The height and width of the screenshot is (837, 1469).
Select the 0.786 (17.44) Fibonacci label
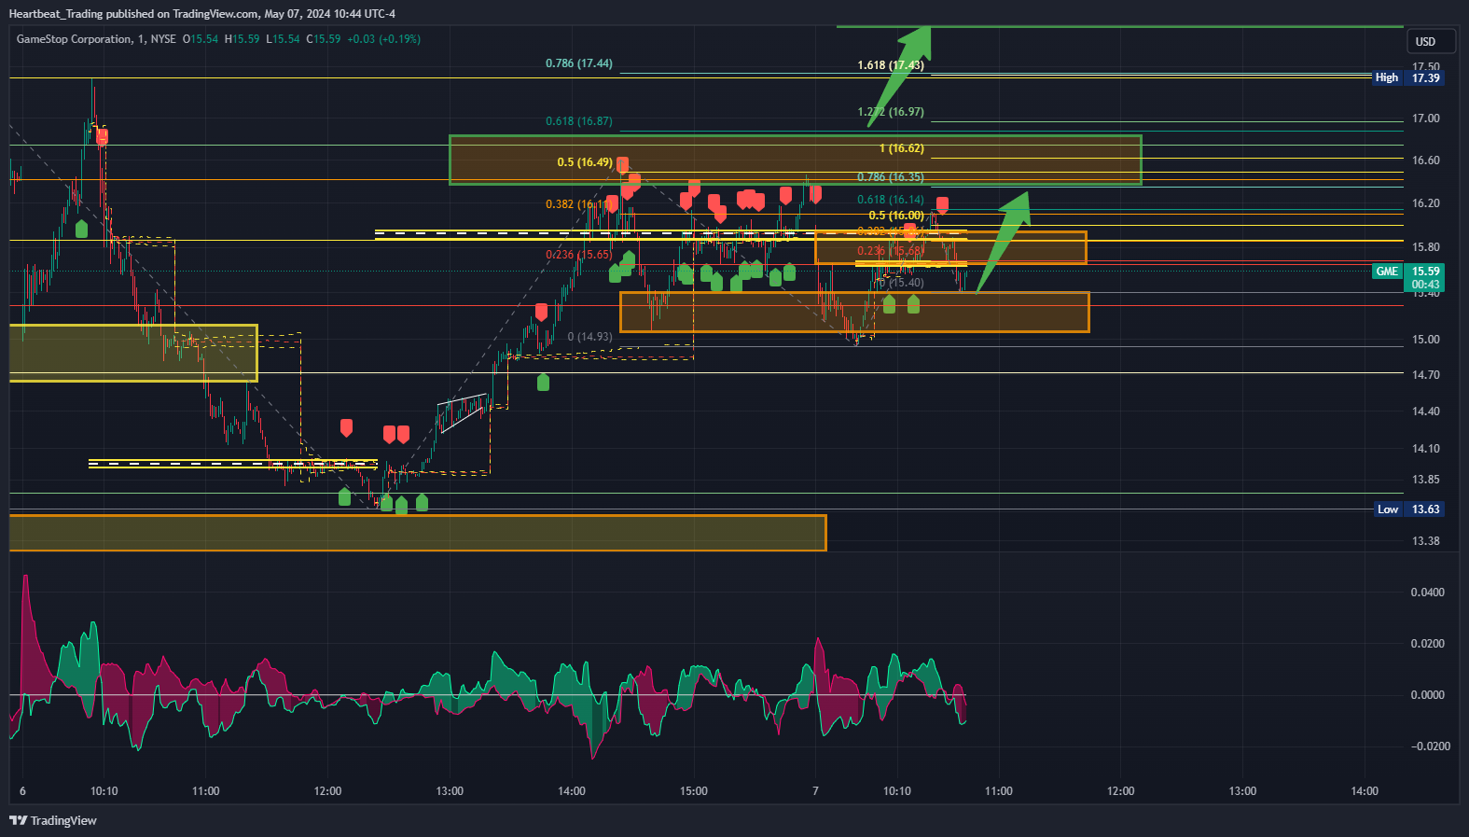[x=579, y=63]
